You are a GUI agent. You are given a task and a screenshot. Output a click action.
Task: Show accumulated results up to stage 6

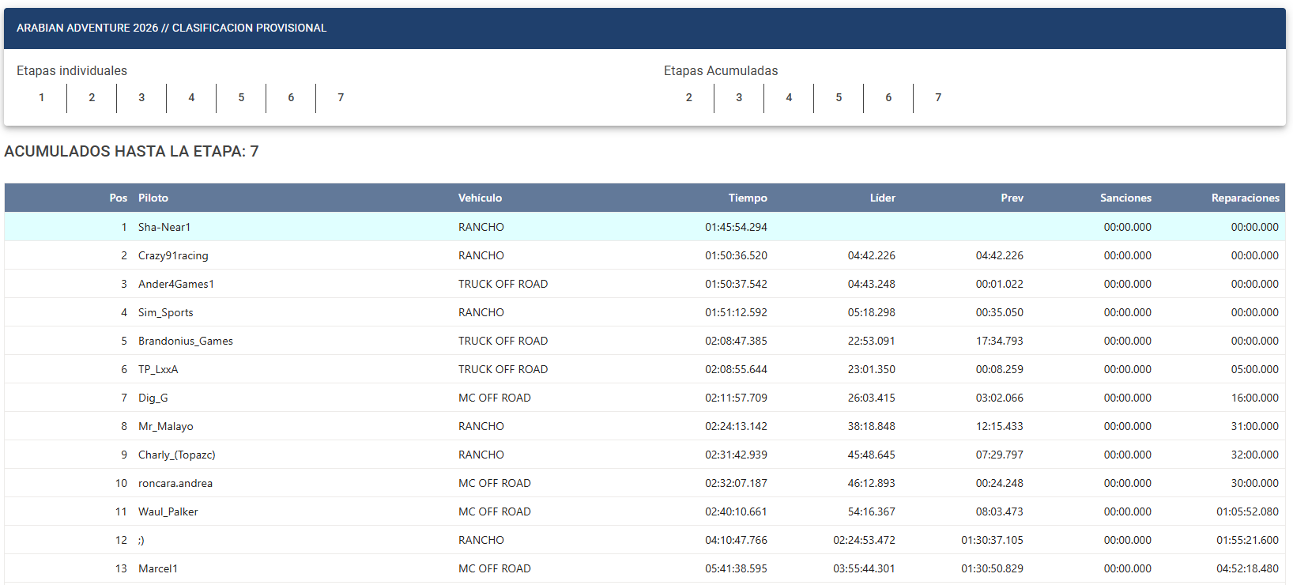(x=888, y=98)
